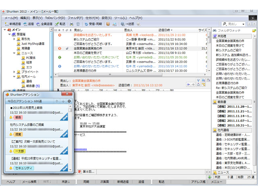Click the attention settings gear icon
Viewport: 258px width, 193px height.
69,101
